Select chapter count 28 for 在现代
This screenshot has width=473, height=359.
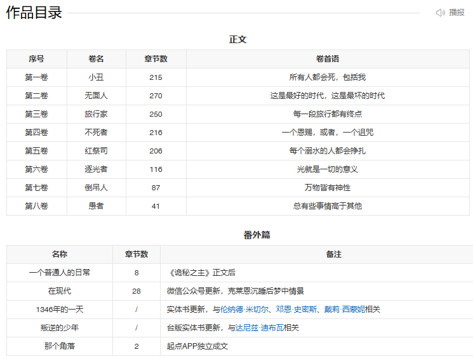137,291
